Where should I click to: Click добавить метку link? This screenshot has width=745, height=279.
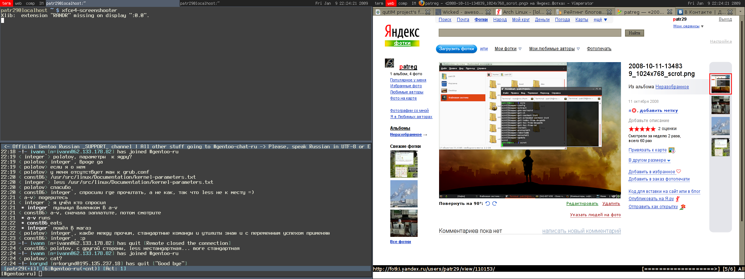point(659,110)
